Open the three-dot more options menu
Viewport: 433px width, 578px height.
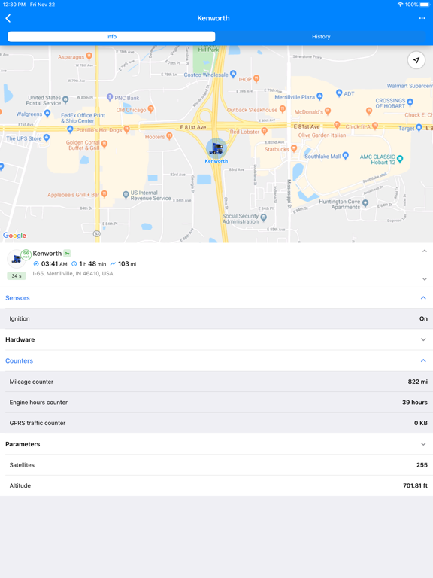click(422, 18)
